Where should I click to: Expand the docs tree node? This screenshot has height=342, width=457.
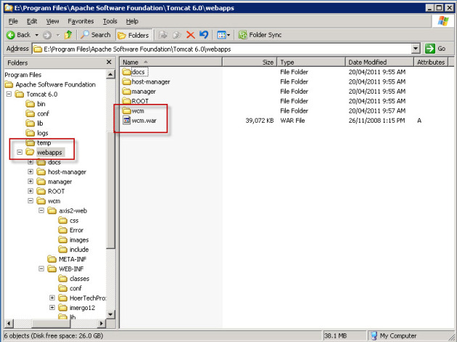tap(30, 162)
